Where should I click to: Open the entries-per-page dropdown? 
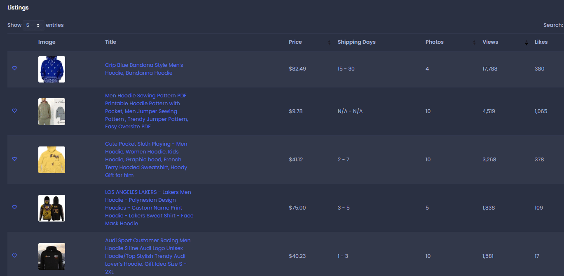pos(33,25)
